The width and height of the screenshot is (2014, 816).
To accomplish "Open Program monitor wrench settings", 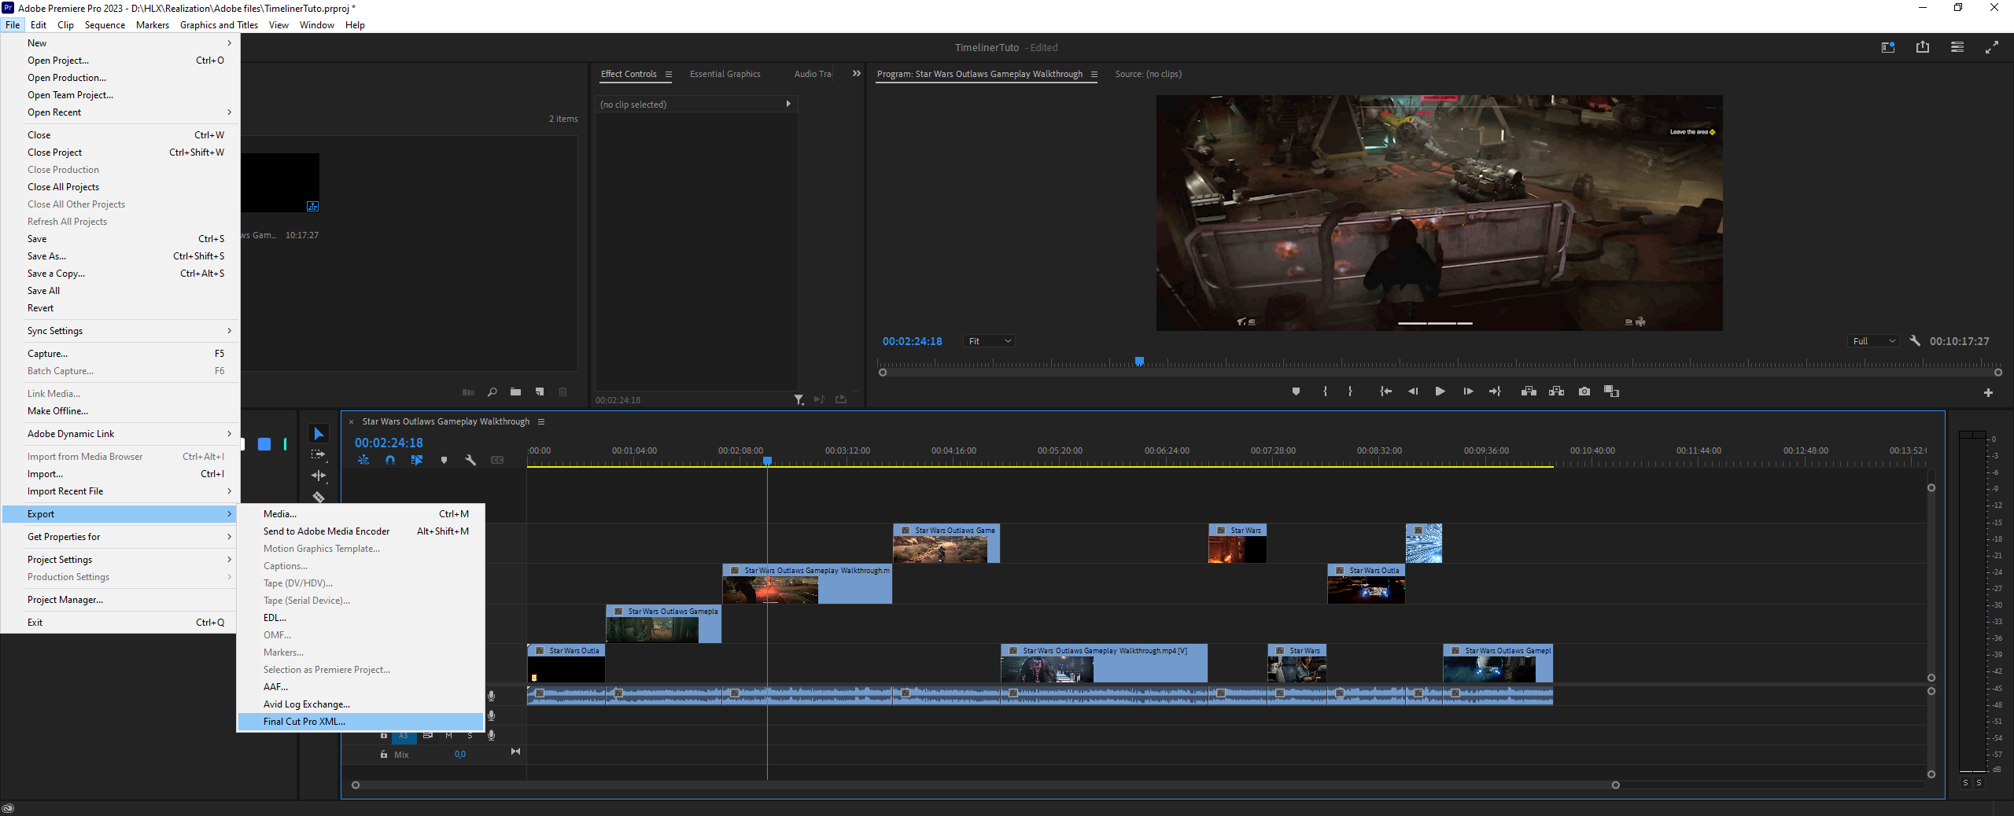I will pyautogui.click(x=1915, y=340).
